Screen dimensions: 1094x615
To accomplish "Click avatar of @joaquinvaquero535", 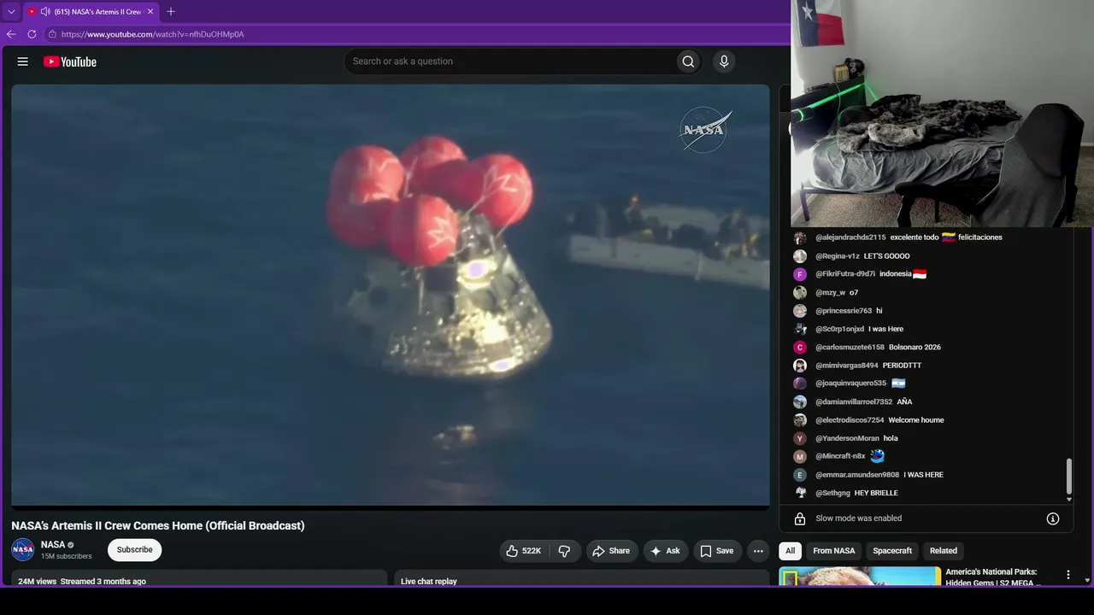I will point(800,384).
